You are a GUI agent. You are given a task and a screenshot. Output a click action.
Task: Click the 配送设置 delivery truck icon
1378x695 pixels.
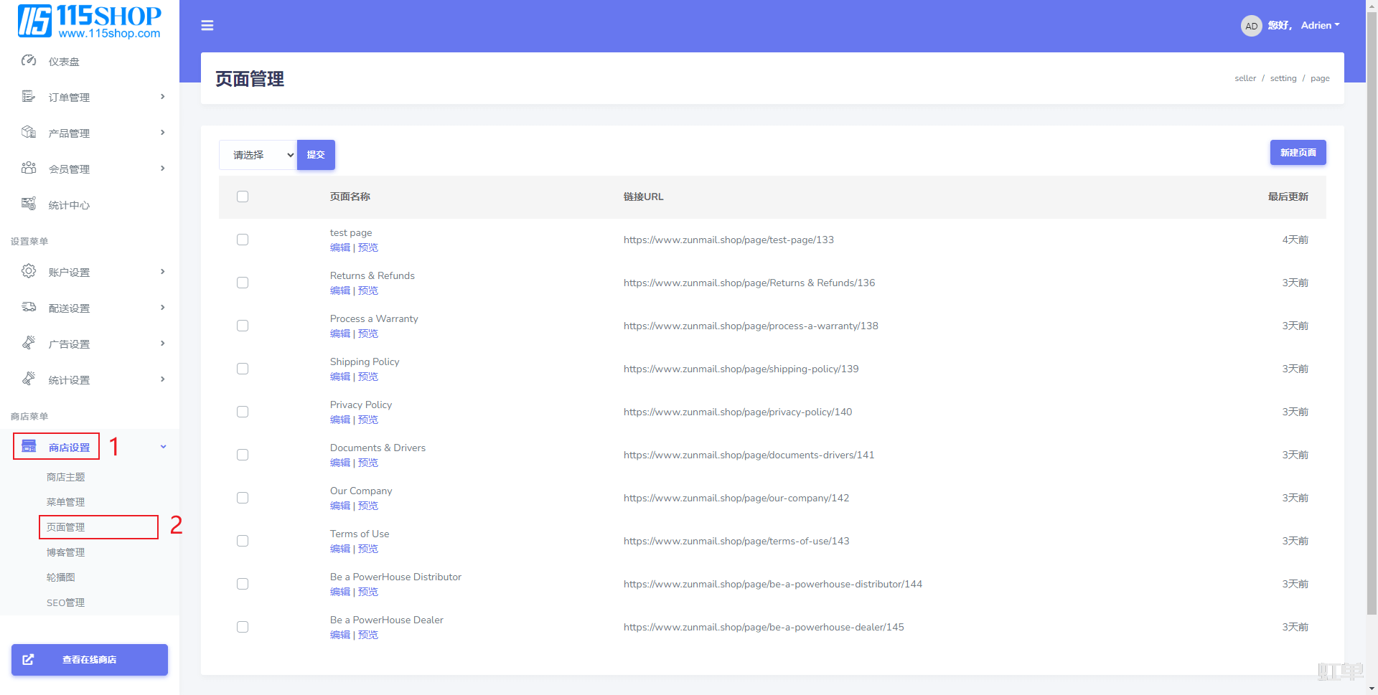[x=29, y=308]
